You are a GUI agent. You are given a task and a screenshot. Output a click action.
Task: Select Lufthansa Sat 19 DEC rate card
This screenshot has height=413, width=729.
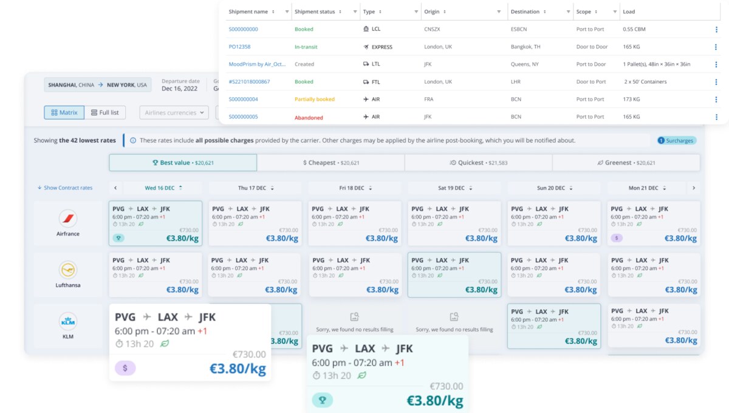pyautogui.click(x=454, y=275)
